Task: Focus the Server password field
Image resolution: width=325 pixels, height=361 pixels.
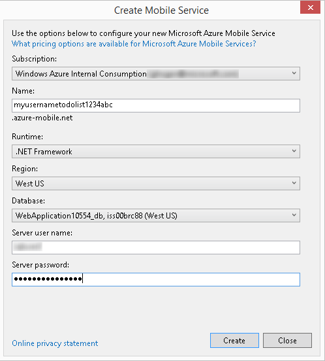Action: 156,279
